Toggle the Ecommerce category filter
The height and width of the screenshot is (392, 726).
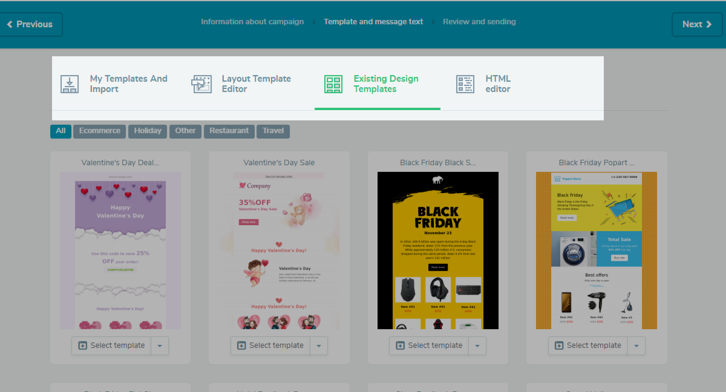point(99,131)
